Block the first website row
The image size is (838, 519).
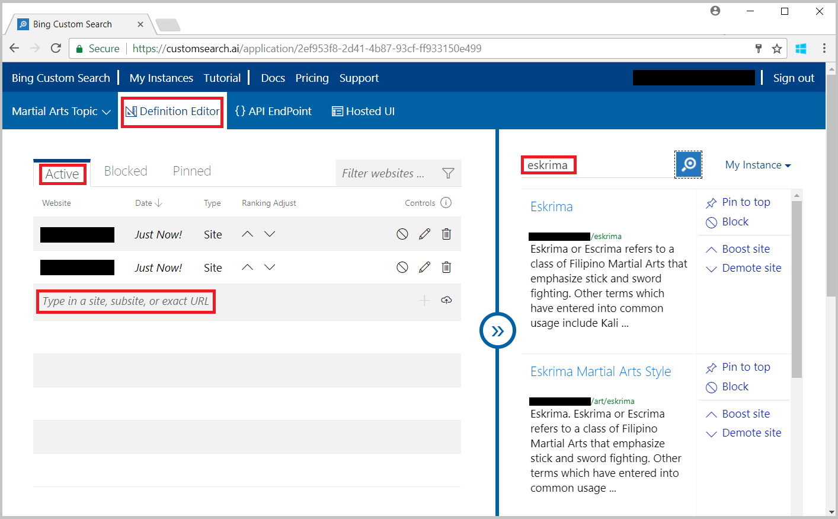click(x=402, y=234)
